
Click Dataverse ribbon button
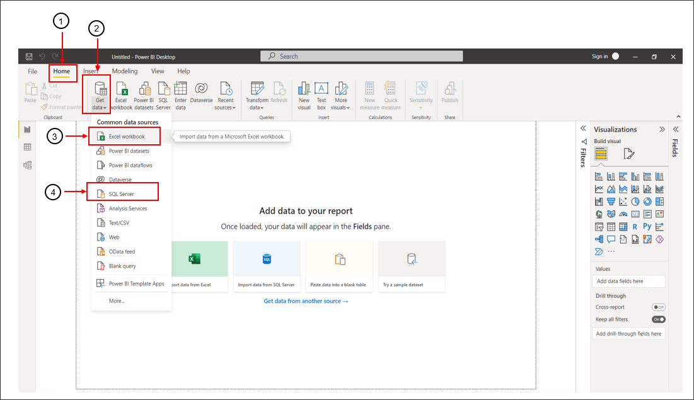(x=201, y=93)
